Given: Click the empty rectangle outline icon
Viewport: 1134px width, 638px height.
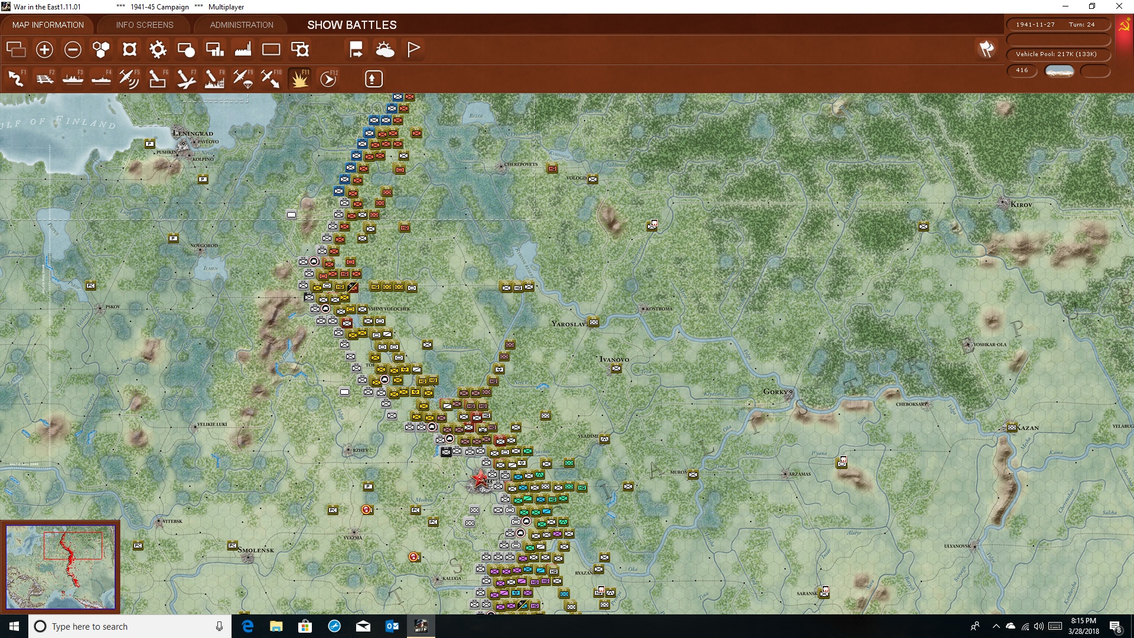Looking at the screenshot, I should click(x=271, y=50).
